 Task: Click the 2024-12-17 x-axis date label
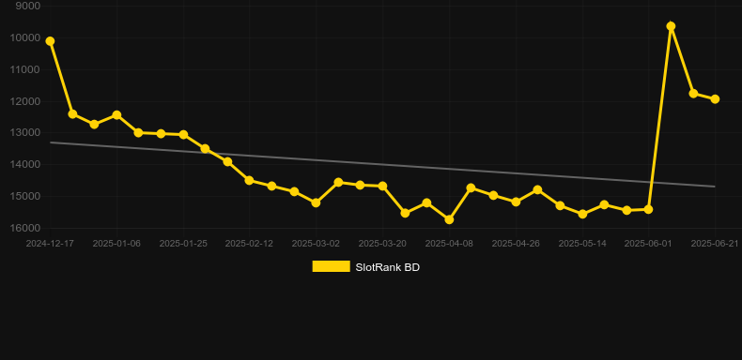pyautogui.click(x=50, y=244)
